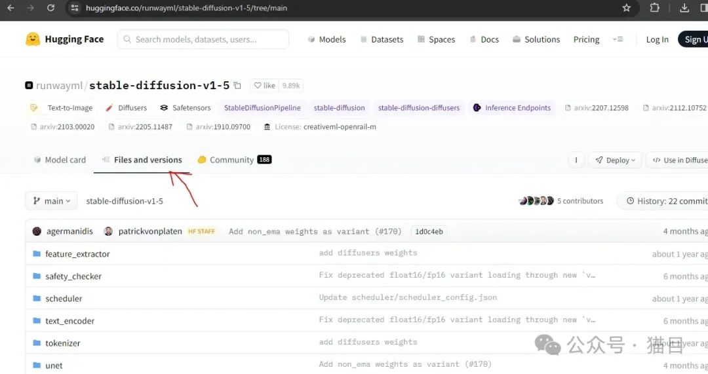The width and height of the screenshot is (708, 374).
Task: Open Solutions in the top navigation
Action: [x=536, y=39]
